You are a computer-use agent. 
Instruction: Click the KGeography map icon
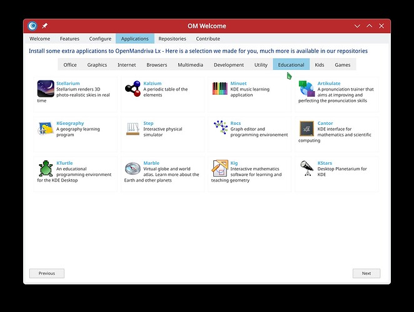click(x=46, y=129)
